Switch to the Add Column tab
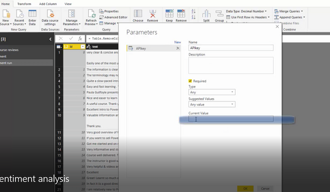Image resolution: width=330 pixels, height=192 pixels. click(48, 4)
